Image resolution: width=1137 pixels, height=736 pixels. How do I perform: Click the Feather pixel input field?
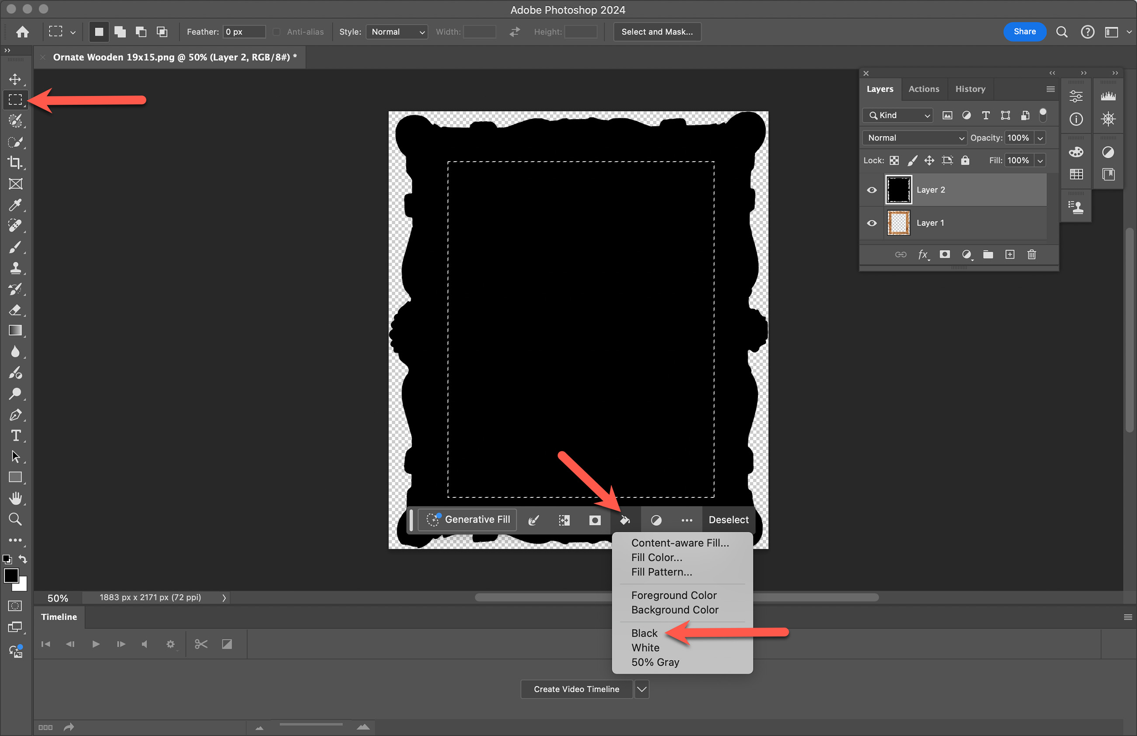coord(244,32)
